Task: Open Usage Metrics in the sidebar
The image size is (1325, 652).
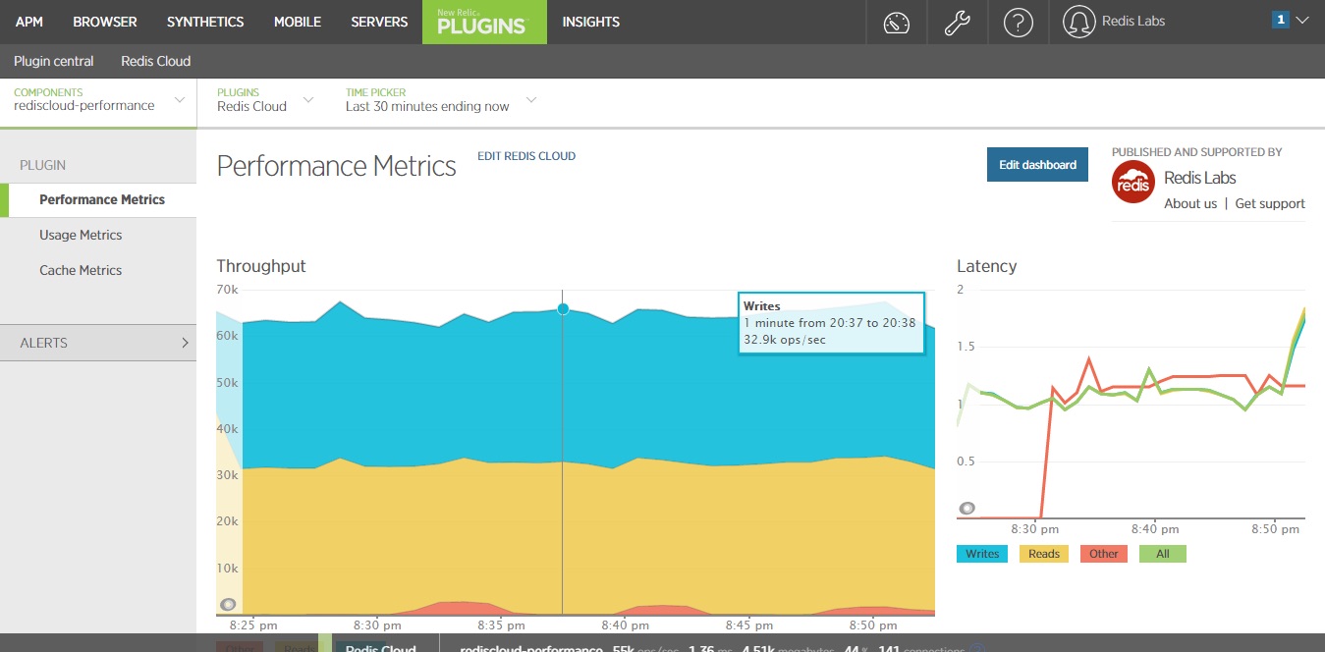Action: pyautogui.click(x=81, y=235)
